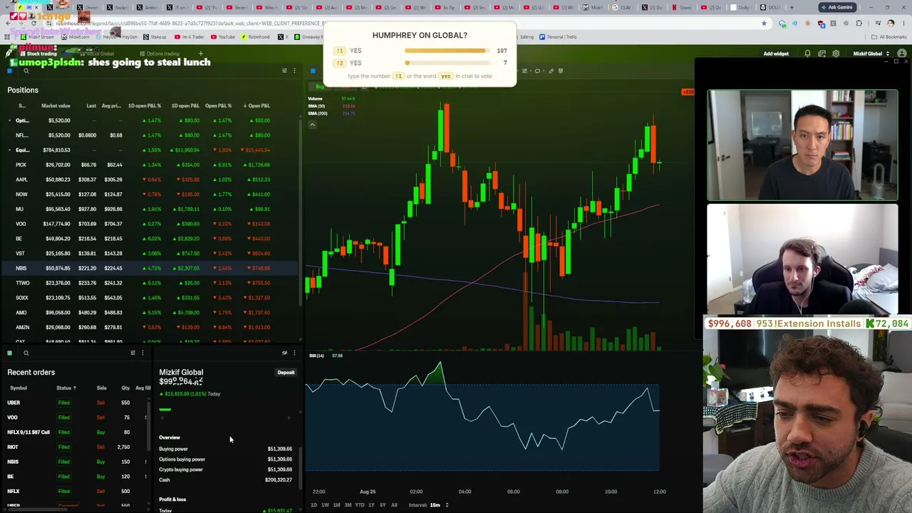Screen dimensions: 912x513
Task: Select the 1W chart range
Action: click(x=325, y=505)
